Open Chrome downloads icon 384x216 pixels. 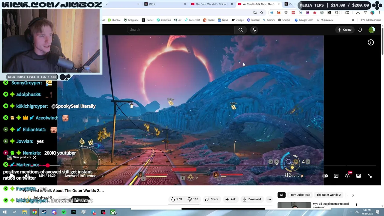358,13
